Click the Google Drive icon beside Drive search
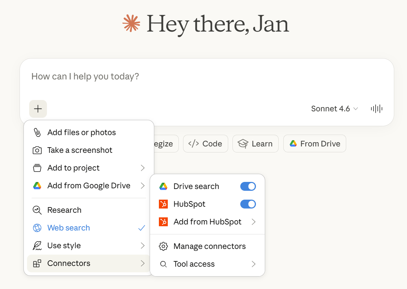 [x=163, y=187]
